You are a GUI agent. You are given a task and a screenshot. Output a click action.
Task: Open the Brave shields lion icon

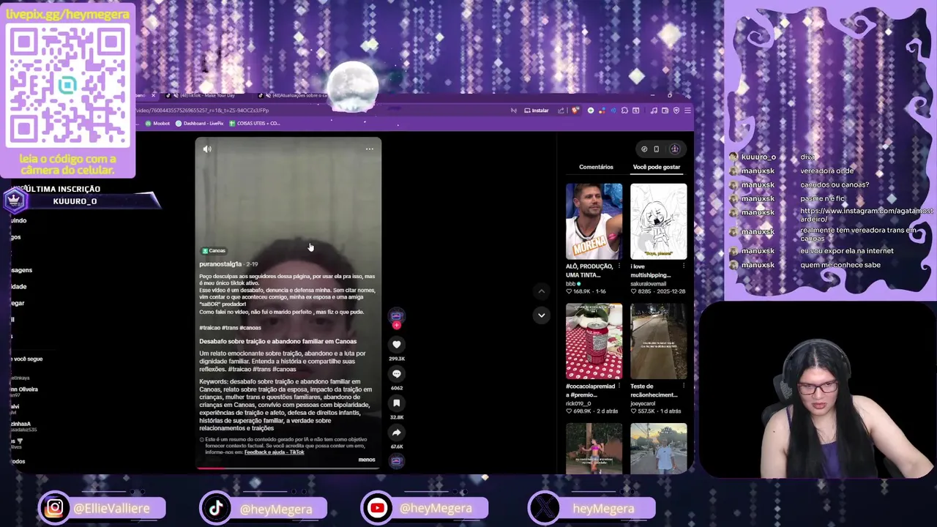(575, 111)
